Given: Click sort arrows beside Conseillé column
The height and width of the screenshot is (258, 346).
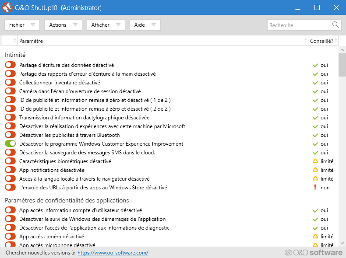Looking at the screenshot, I should [336, 41].
